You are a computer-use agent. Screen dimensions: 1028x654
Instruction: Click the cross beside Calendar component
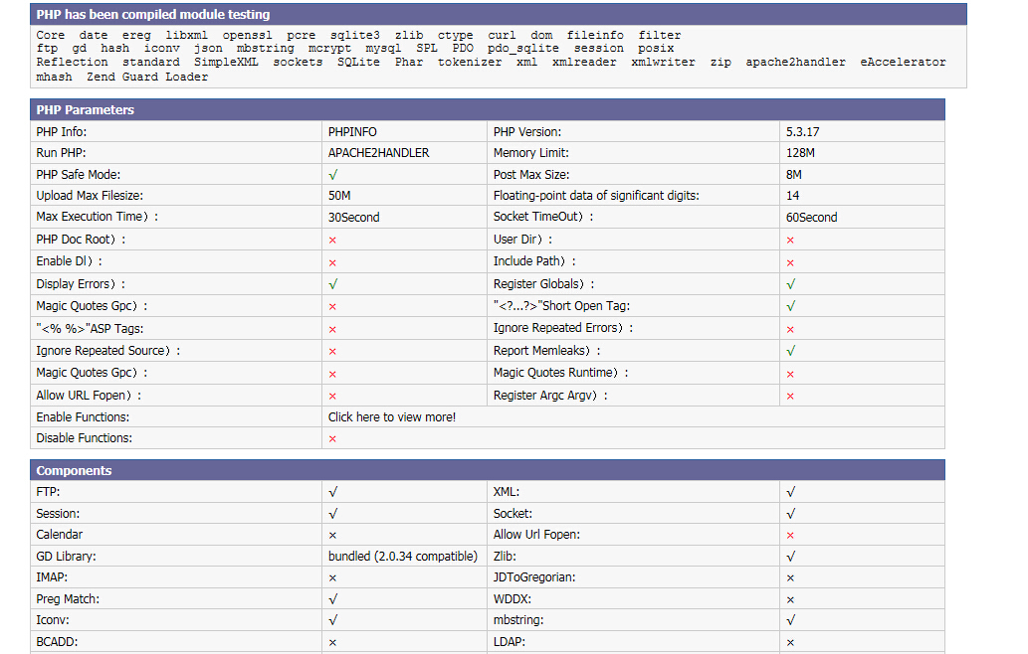click(x=332, y=536)
